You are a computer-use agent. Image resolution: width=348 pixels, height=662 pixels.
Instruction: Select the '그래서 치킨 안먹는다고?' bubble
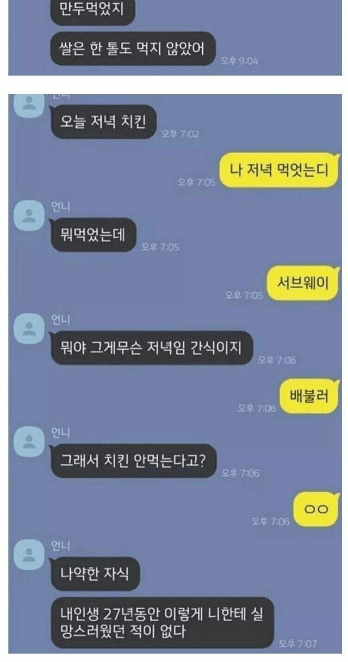[133, 461]
